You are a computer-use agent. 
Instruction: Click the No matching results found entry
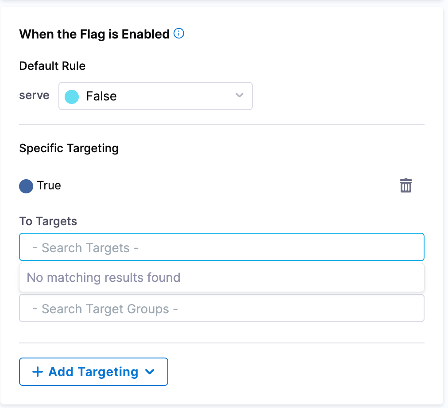(221, 277)
